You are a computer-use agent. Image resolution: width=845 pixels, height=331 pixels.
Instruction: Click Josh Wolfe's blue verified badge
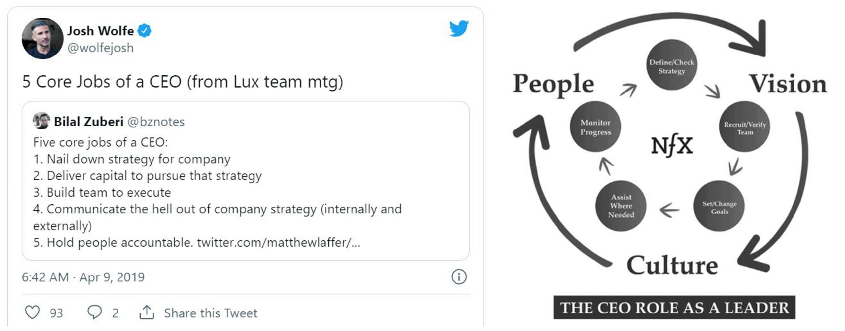(x=144, y=31)
